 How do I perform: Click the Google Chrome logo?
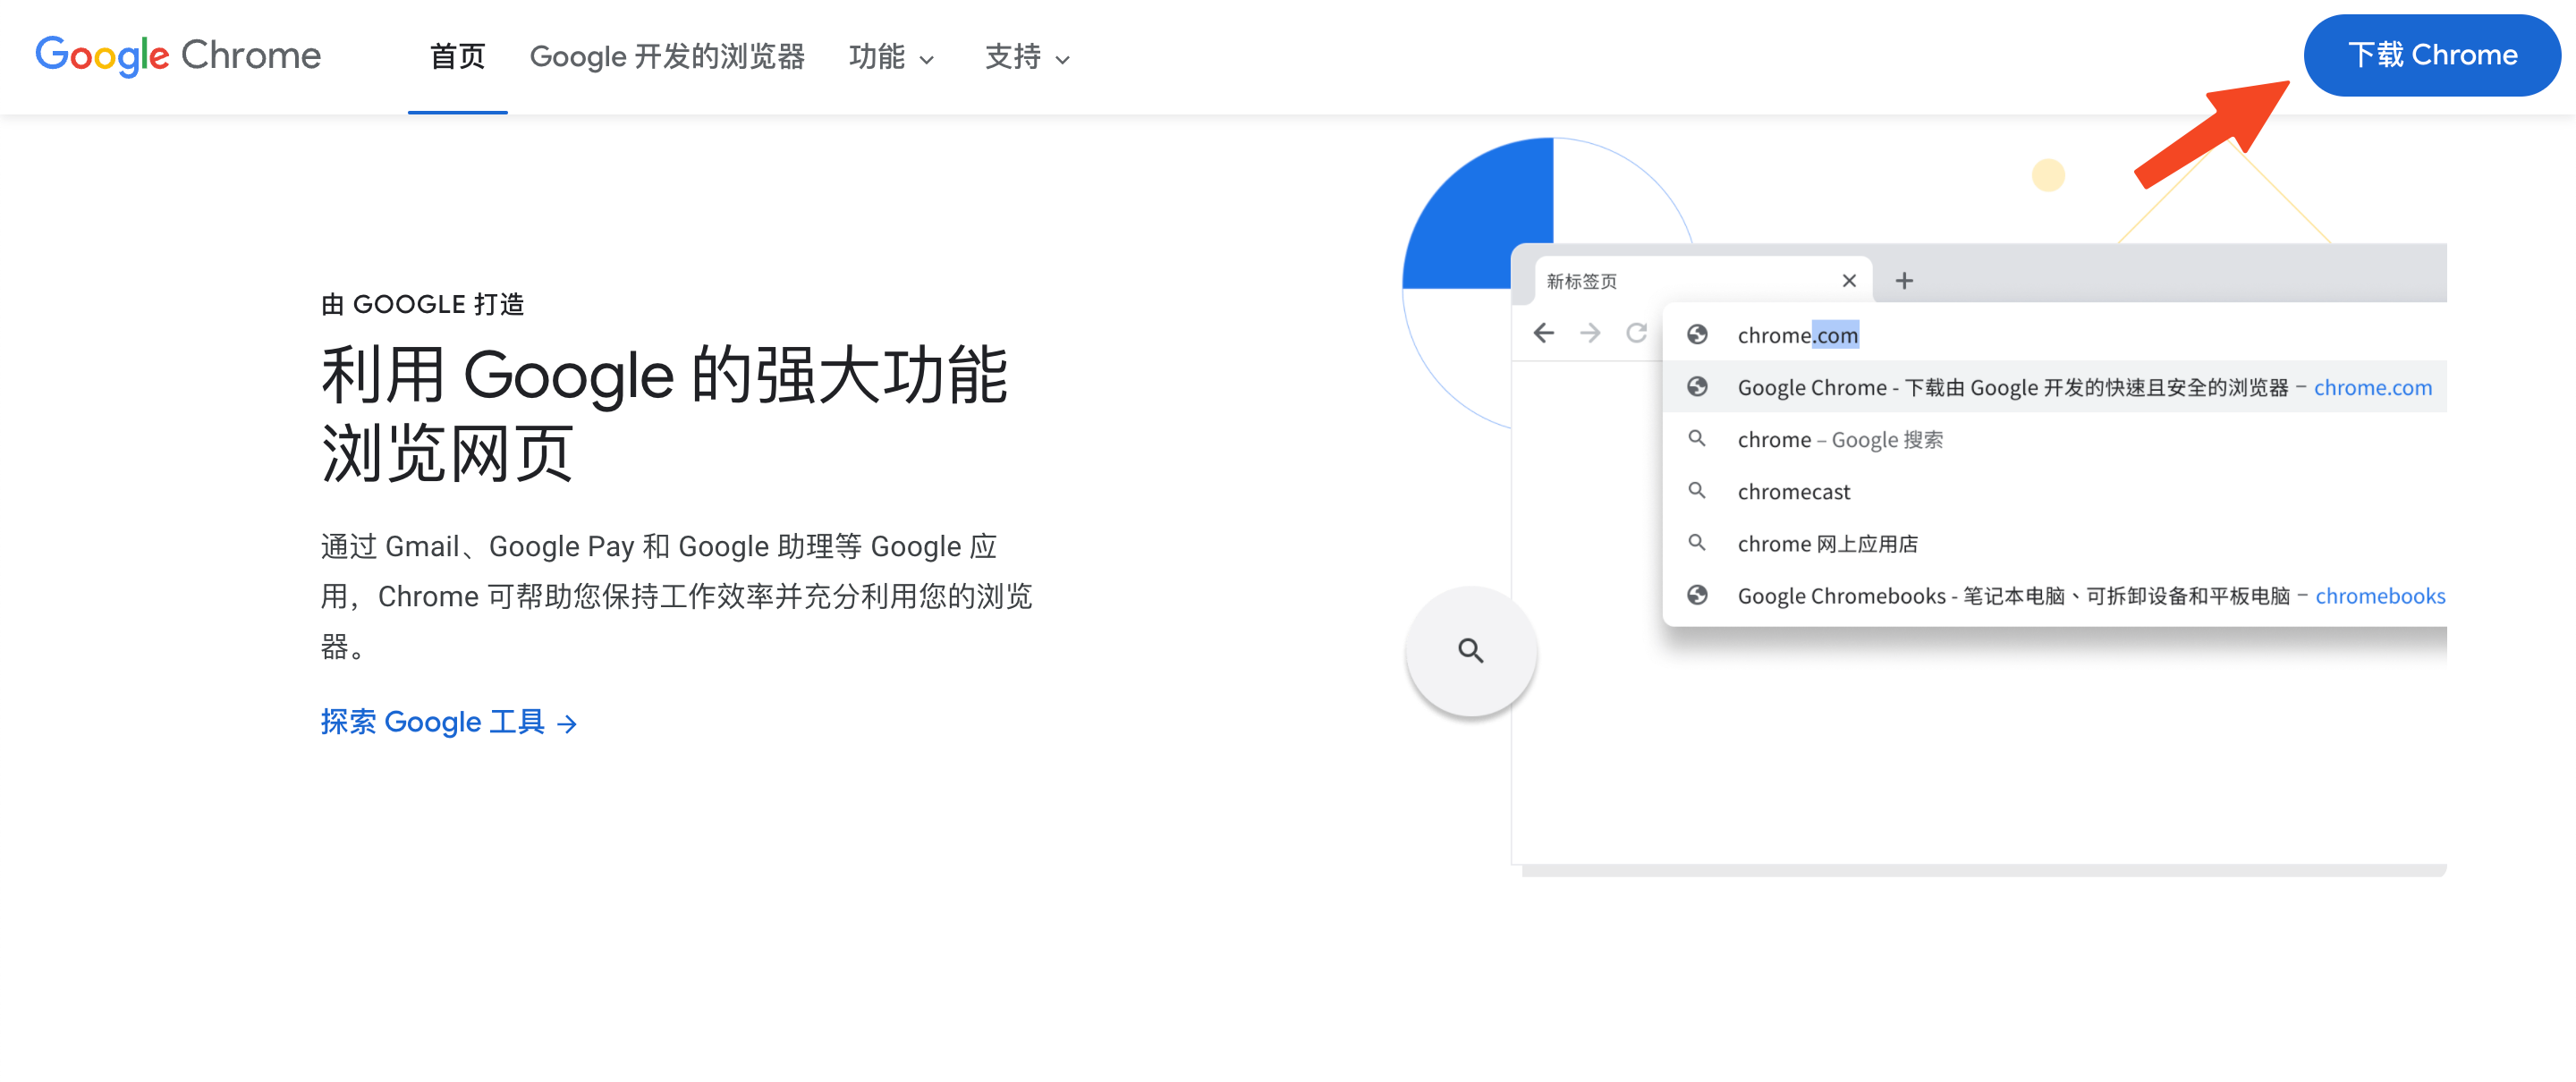tap(178, 56)
